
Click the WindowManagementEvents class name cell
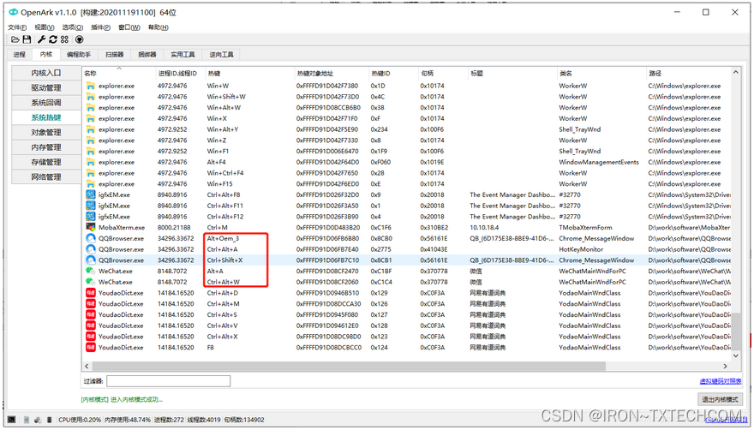tap(599, 162)
